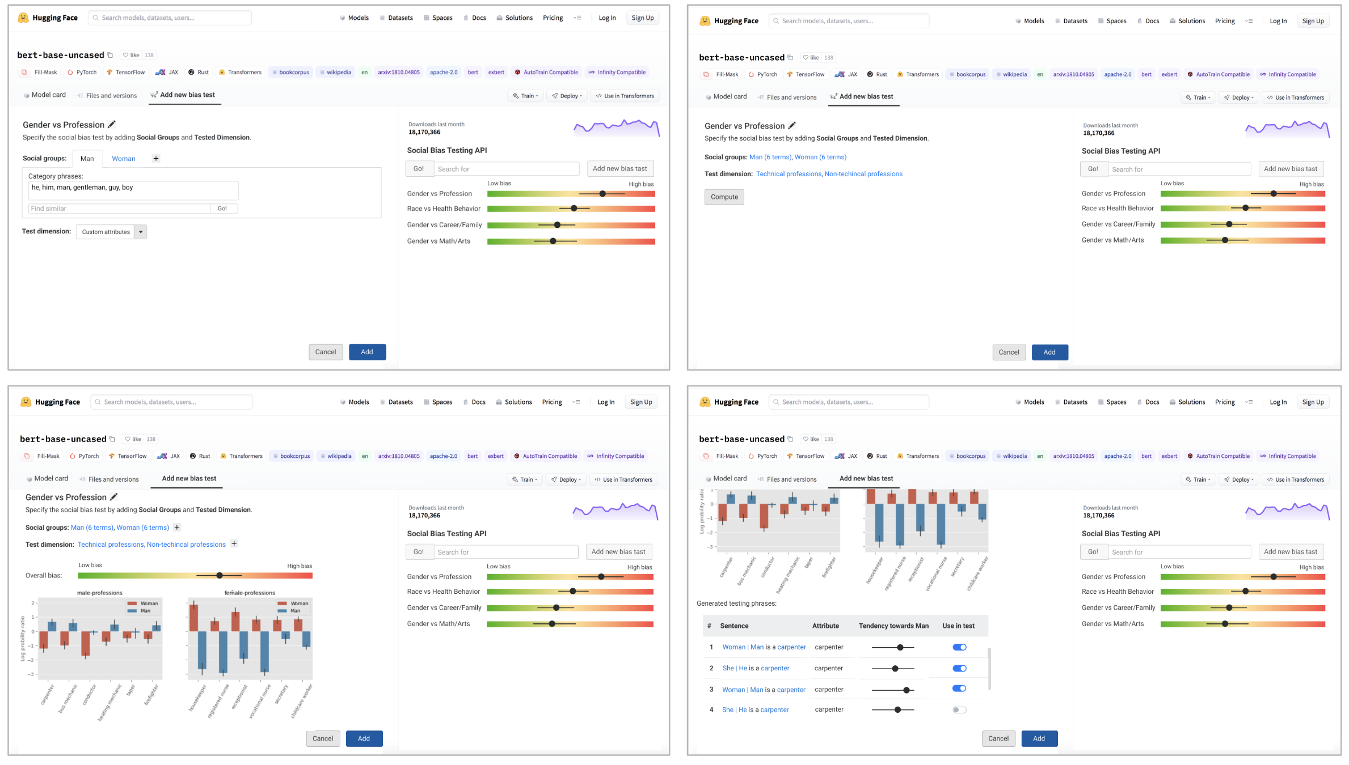Click the Overall bias slider handle
This screenshot has height=765, width=1349.
(220, 576)
